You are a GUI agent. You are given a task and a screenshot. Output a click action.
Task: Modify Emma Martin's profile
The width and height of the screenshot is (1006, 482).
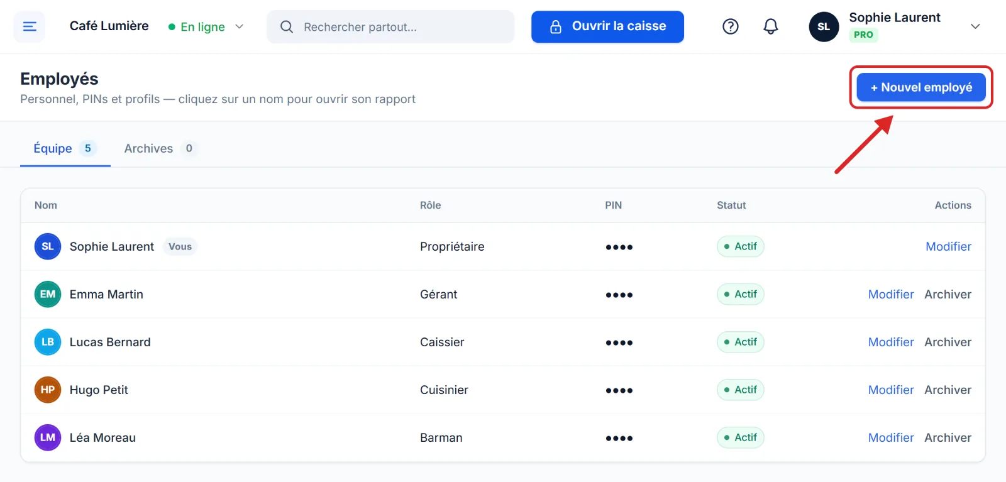tap(891, 294)
